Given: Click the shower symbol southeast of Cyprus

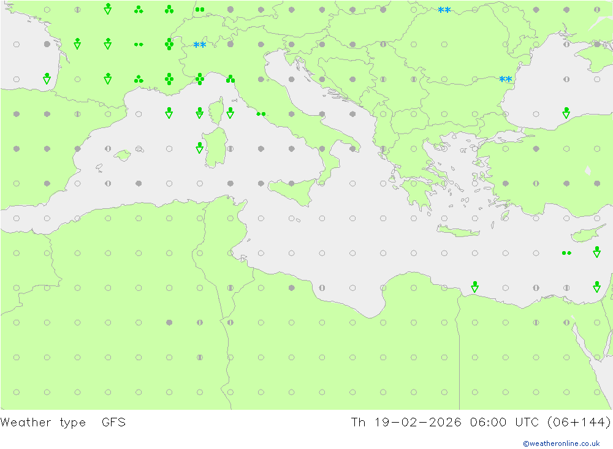Looking at the screenshot, I should pos(596,252).
